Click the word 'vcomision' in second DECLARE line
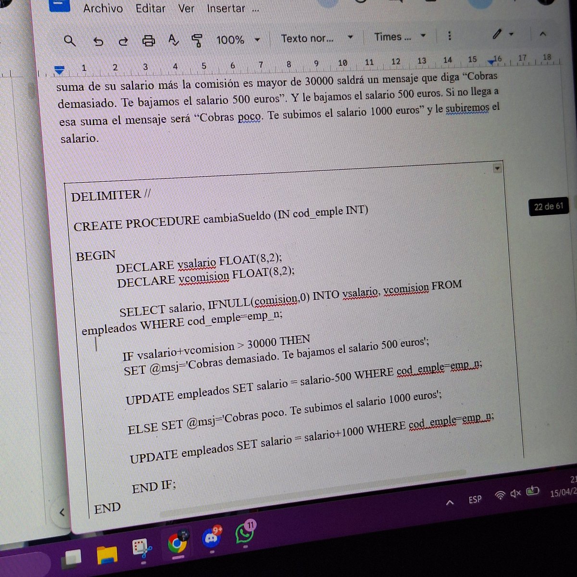The image size is (577, 577). click(203, 278)
